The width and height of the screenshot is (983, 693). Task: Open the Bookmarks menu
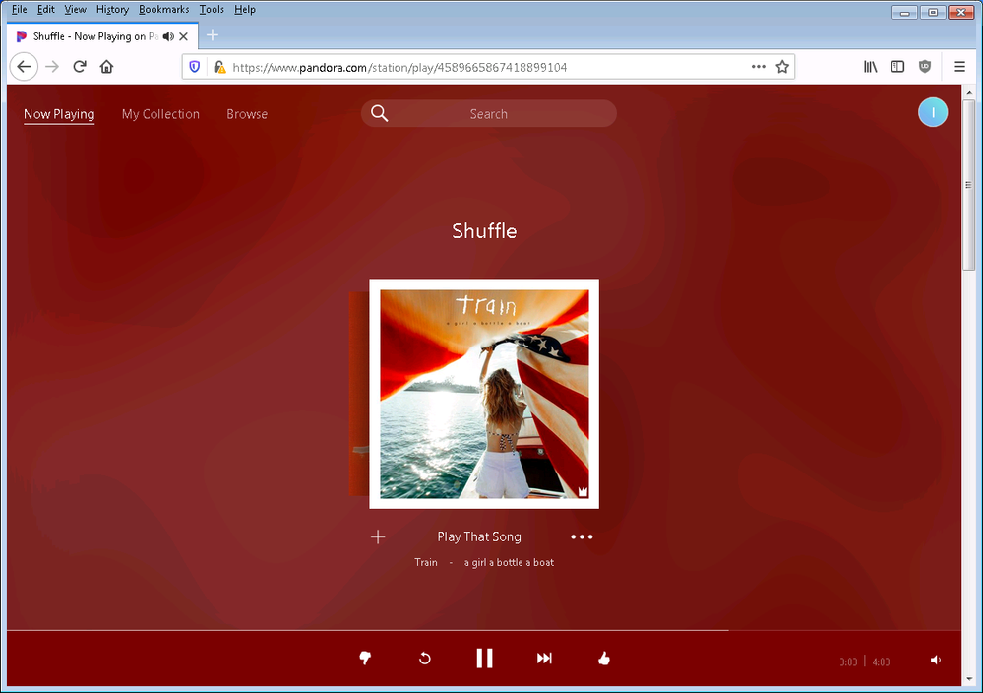163,9
